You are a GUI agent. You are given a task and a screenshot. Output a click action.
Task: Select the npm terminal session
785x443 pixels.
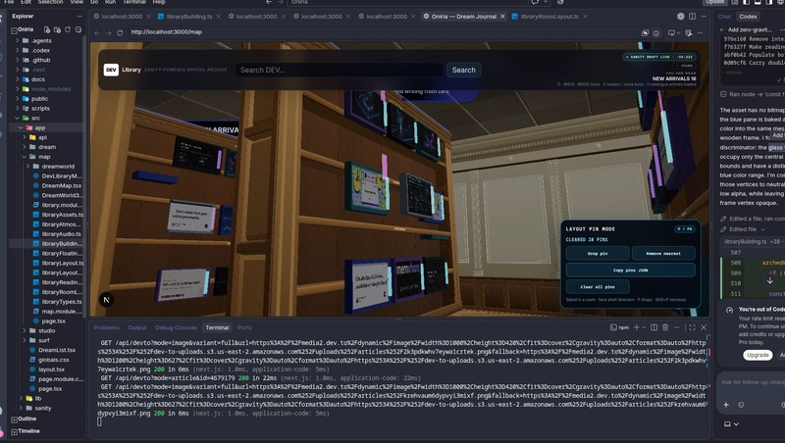[619, 327]
